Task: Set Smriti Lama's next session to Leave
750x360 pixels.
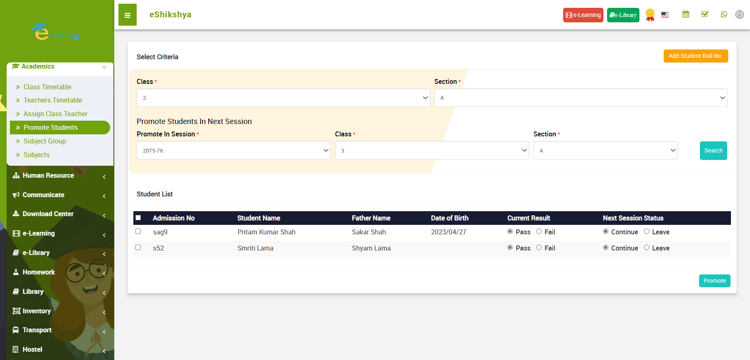Action: [646, 248]
